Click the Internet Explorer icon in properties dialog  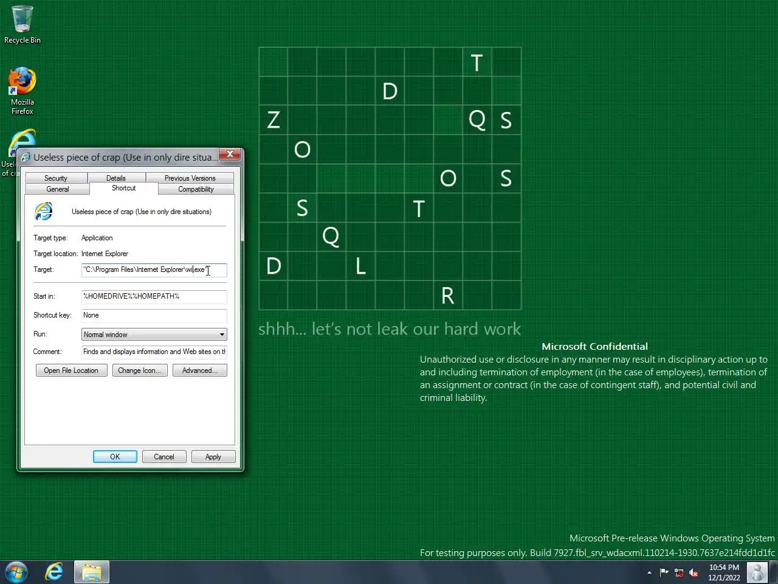pyautogui.click(x=44, y=212)
